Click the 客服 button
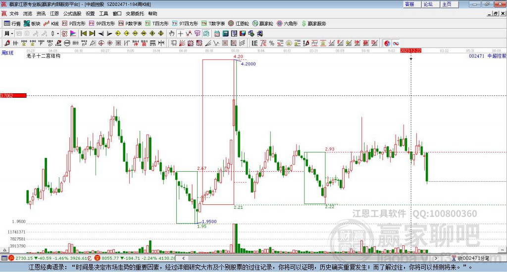 411,4
